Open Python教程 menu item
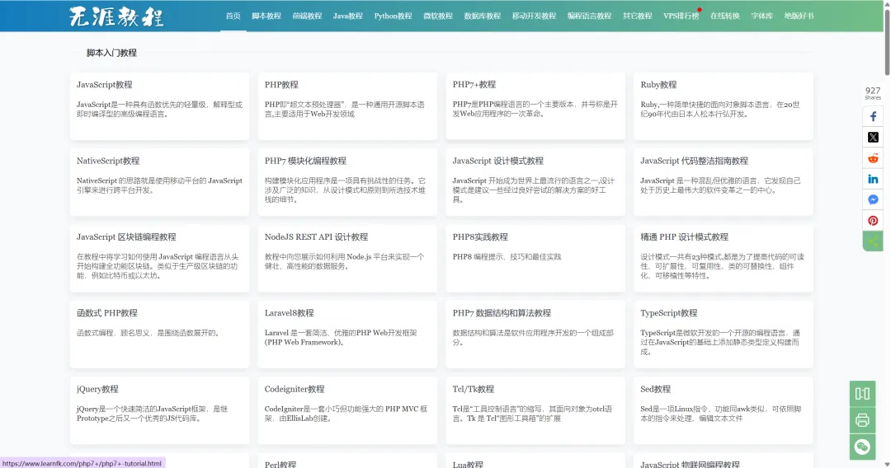The height and width of the screenshot is (468, 891). pyautogui.click(x=393, y=16)
